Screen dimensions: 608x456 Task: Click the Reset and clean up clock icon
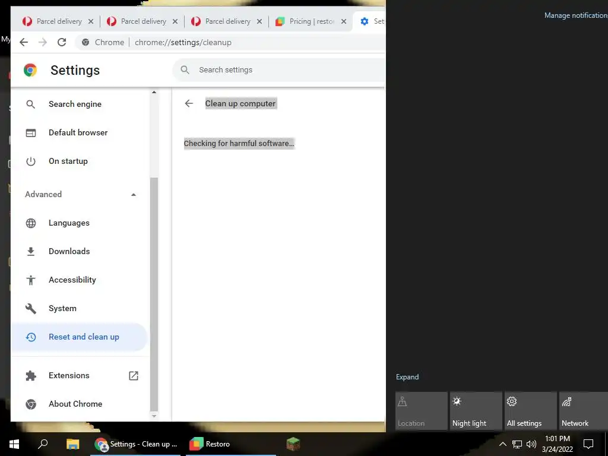31,337
